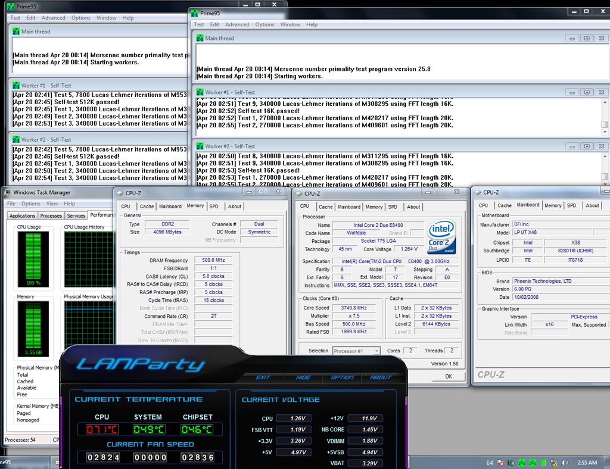Switch to Processes tab in Task Manager

click(x=51, y=215)
